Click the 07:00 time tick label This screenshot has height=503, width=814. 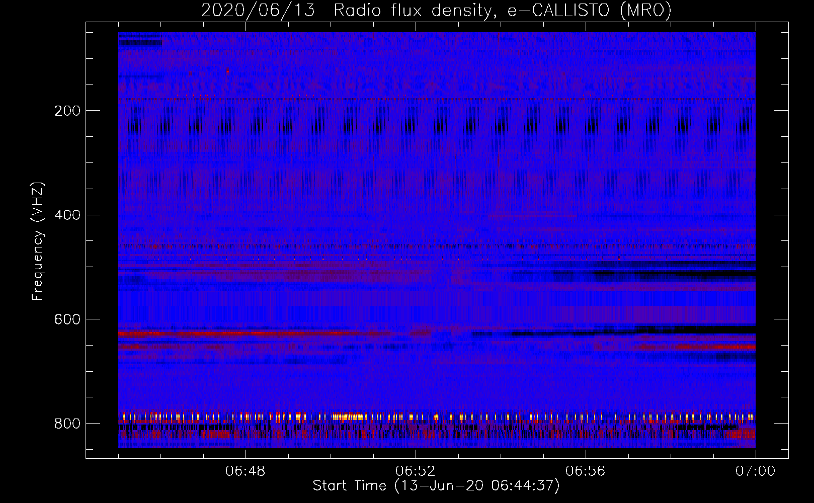(x=756, y=471)
